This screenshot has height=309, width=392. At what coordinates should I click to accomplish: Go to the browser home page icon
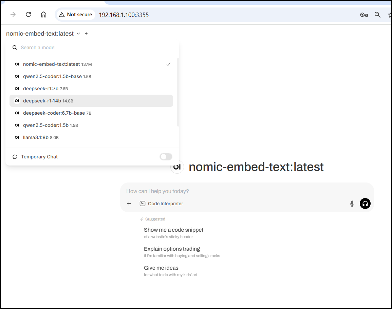(43, 15)
